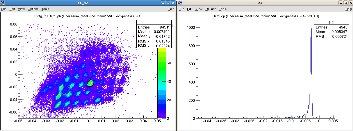
Task: Close the c1_n2 window
Action: [x=173, y=3]
